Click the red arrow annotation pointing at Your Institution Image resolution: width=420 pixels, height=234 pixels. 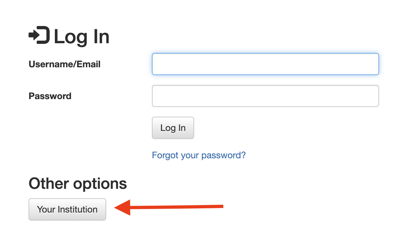click(169, 207)
